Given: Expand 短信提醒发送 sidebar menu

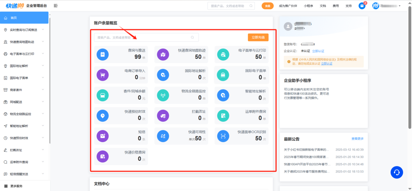Looking at the screenshot, I should tap(25, 174).
